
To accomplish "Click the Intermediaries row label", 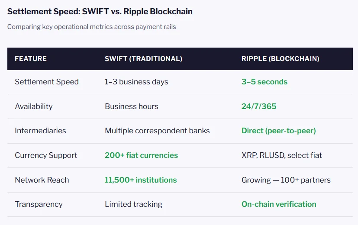I will click(40, 131).
